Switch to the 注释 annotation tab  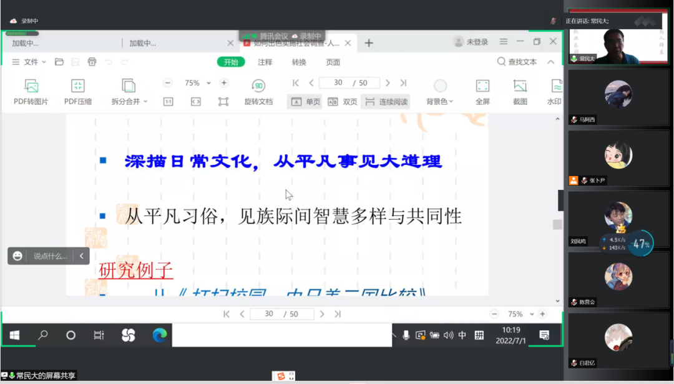tap(265, 62)
